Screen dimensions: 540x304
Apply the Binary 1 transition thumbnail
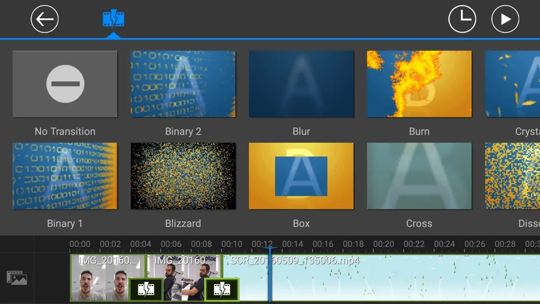[x=65, y=176]
